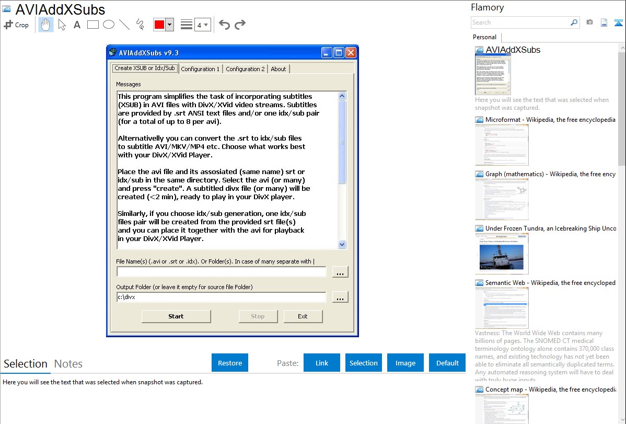The image size is (626, 424).
Task: Open the About tab in AVIAddXSubs
Action: point(279,69)
